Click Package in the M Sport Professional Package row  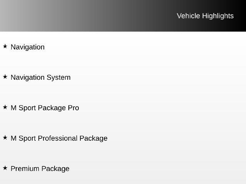(x=93, y=138)
